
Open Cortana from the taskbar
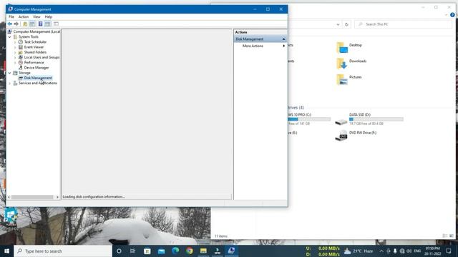tap(119, 251)
